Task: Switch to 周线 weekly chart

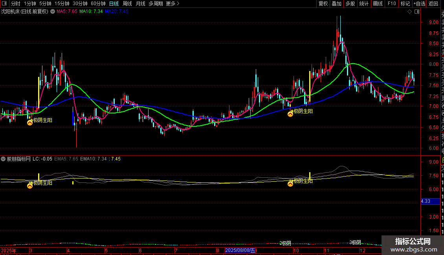Action: tap(127, 4)
